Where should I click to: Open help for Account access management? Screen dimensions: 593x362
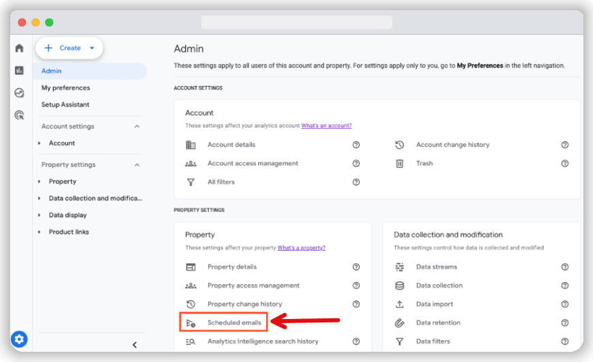tap(356, 163)
